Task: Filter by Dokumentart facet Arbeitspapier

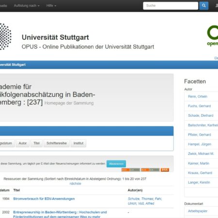Action: click(198, 211)
